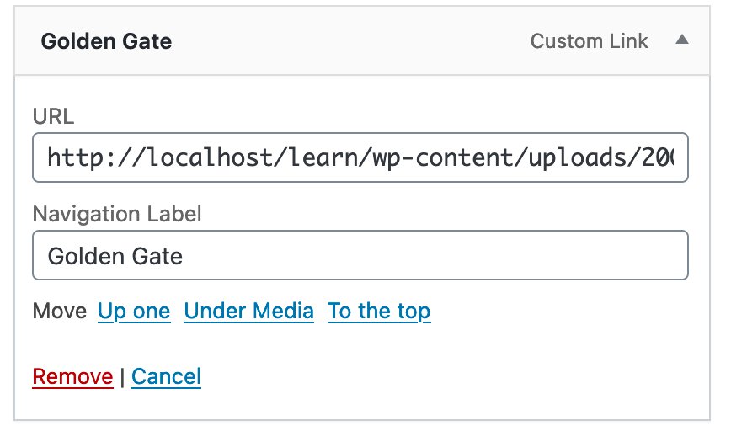
Task: Focus the URL input field
Action: point(360,157)
